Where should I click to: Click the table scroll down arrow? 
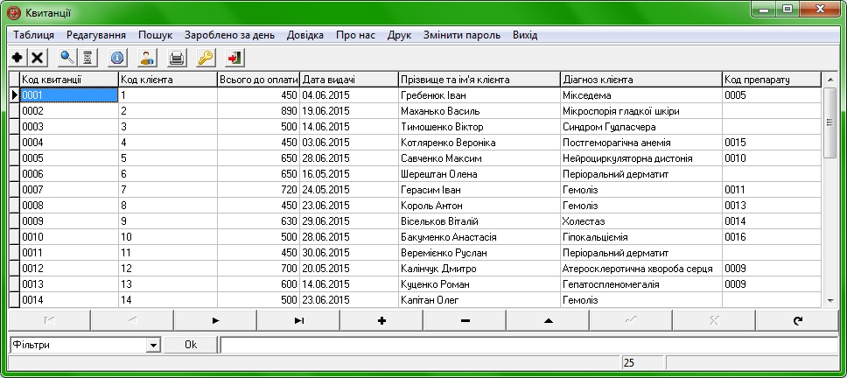click(830, 300)
